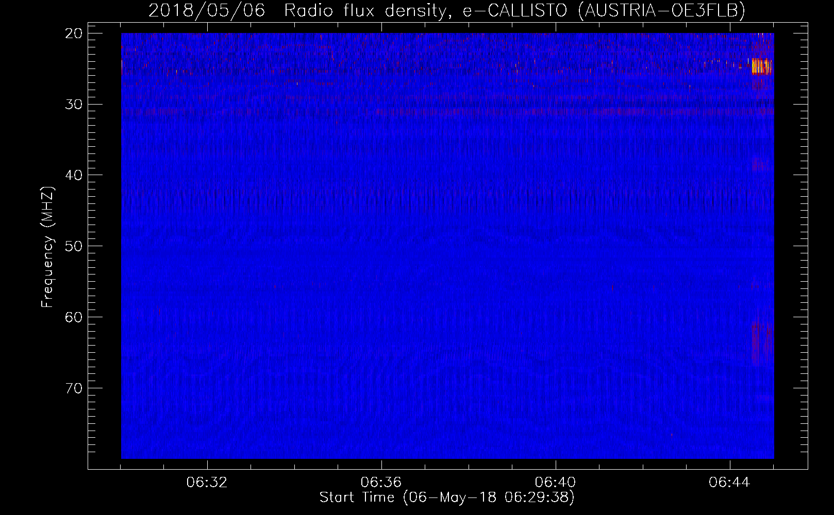
Task: Click the 50 frequency tick label
Action: tap(74, 246)
